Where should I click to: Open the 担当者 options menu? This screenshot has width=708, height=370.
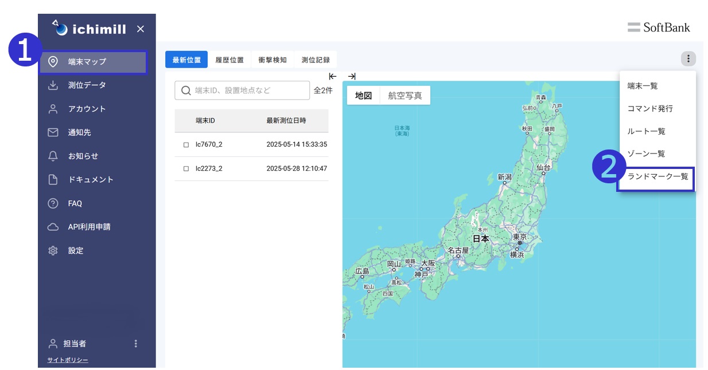point(136,344)
